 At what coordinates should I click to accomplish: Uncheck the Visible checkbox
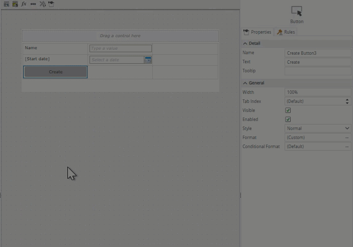(x=288, y=110)
